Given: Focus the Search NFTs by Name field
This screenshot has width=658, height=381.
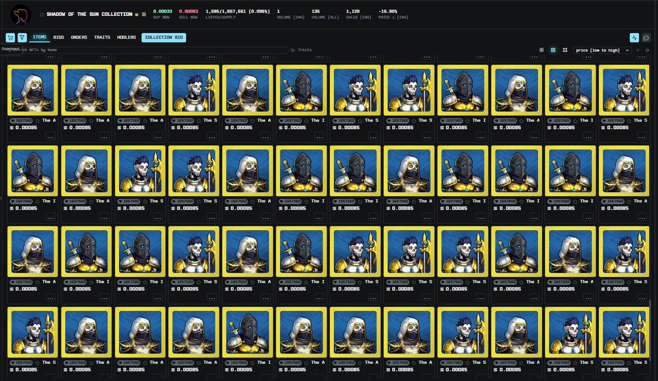Looking at the screenshot, I should tap(147, 50).
